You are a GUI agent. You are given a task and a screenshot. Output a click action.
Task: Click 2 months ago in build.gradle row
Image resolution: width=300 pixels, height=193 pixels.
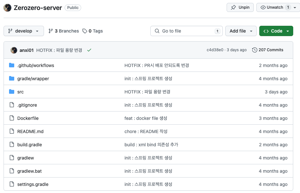[x=273, y=145]
